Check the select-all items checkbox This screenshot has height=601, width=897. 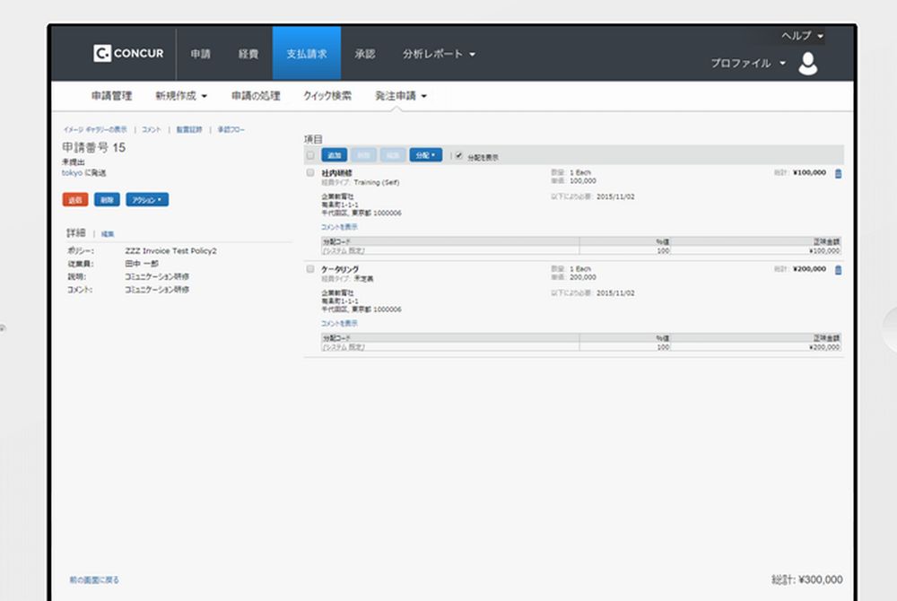(310, 156)
